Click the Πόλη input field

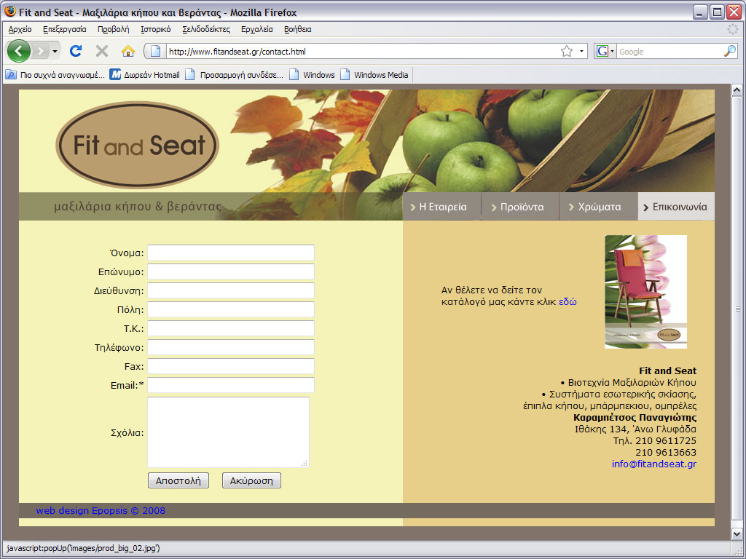point(231,309)
